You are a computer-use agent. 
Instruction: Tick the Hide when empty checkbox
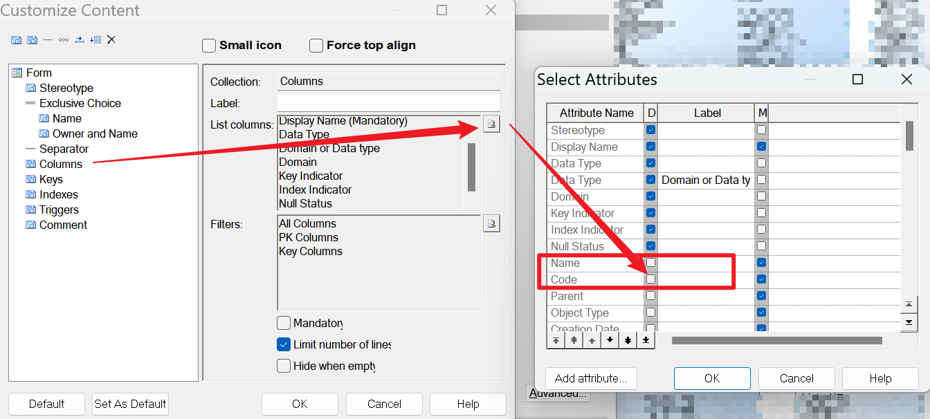click(284, 366)
